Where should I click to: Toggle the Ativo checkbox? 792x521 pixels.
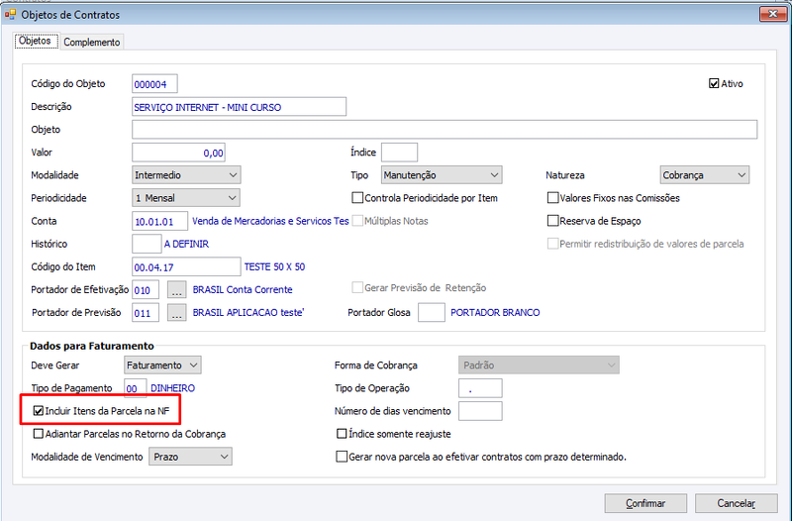coord(714,84)
